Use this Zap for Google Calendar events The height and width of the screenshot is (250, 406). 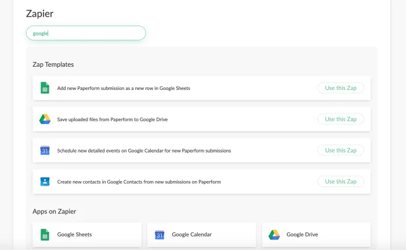point(340,150)
